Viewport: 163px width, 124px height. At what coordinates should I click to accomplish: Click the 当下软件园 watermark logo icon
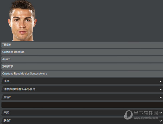pos(128,115)
